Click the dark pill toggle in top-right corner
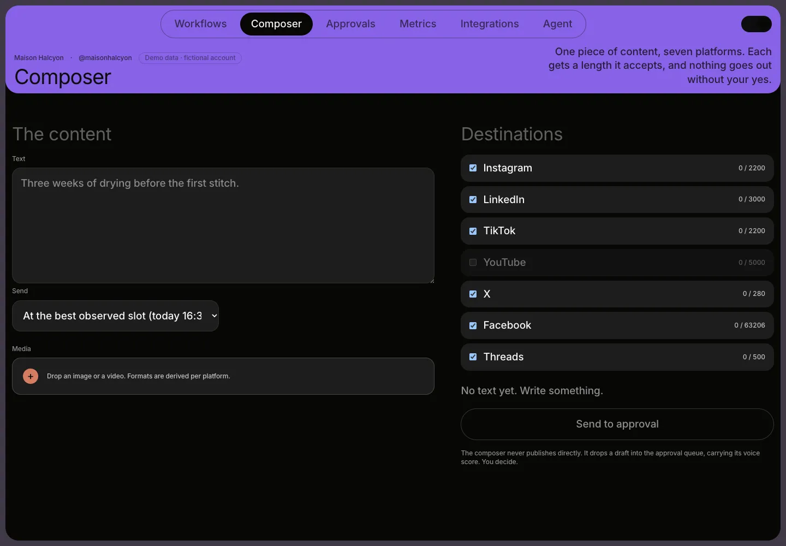The width and height of the screenshot is (786, 546). (756, 24)
